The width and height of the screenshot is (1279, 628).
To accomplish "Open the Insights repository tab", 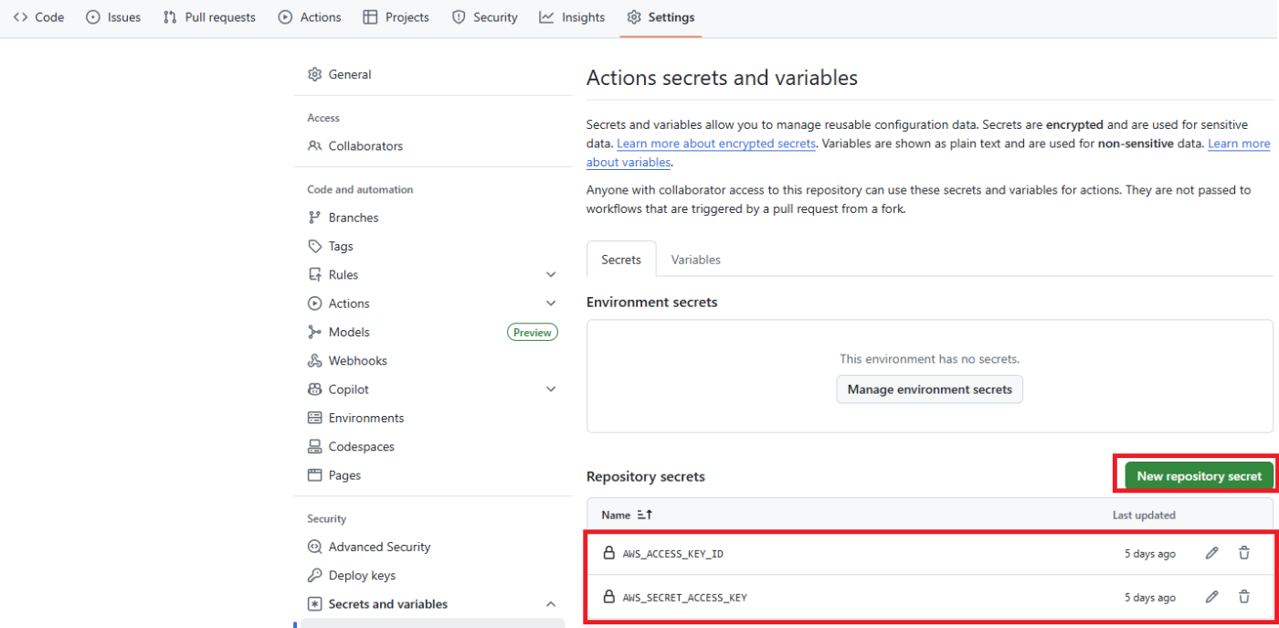I will pos(572,17).
